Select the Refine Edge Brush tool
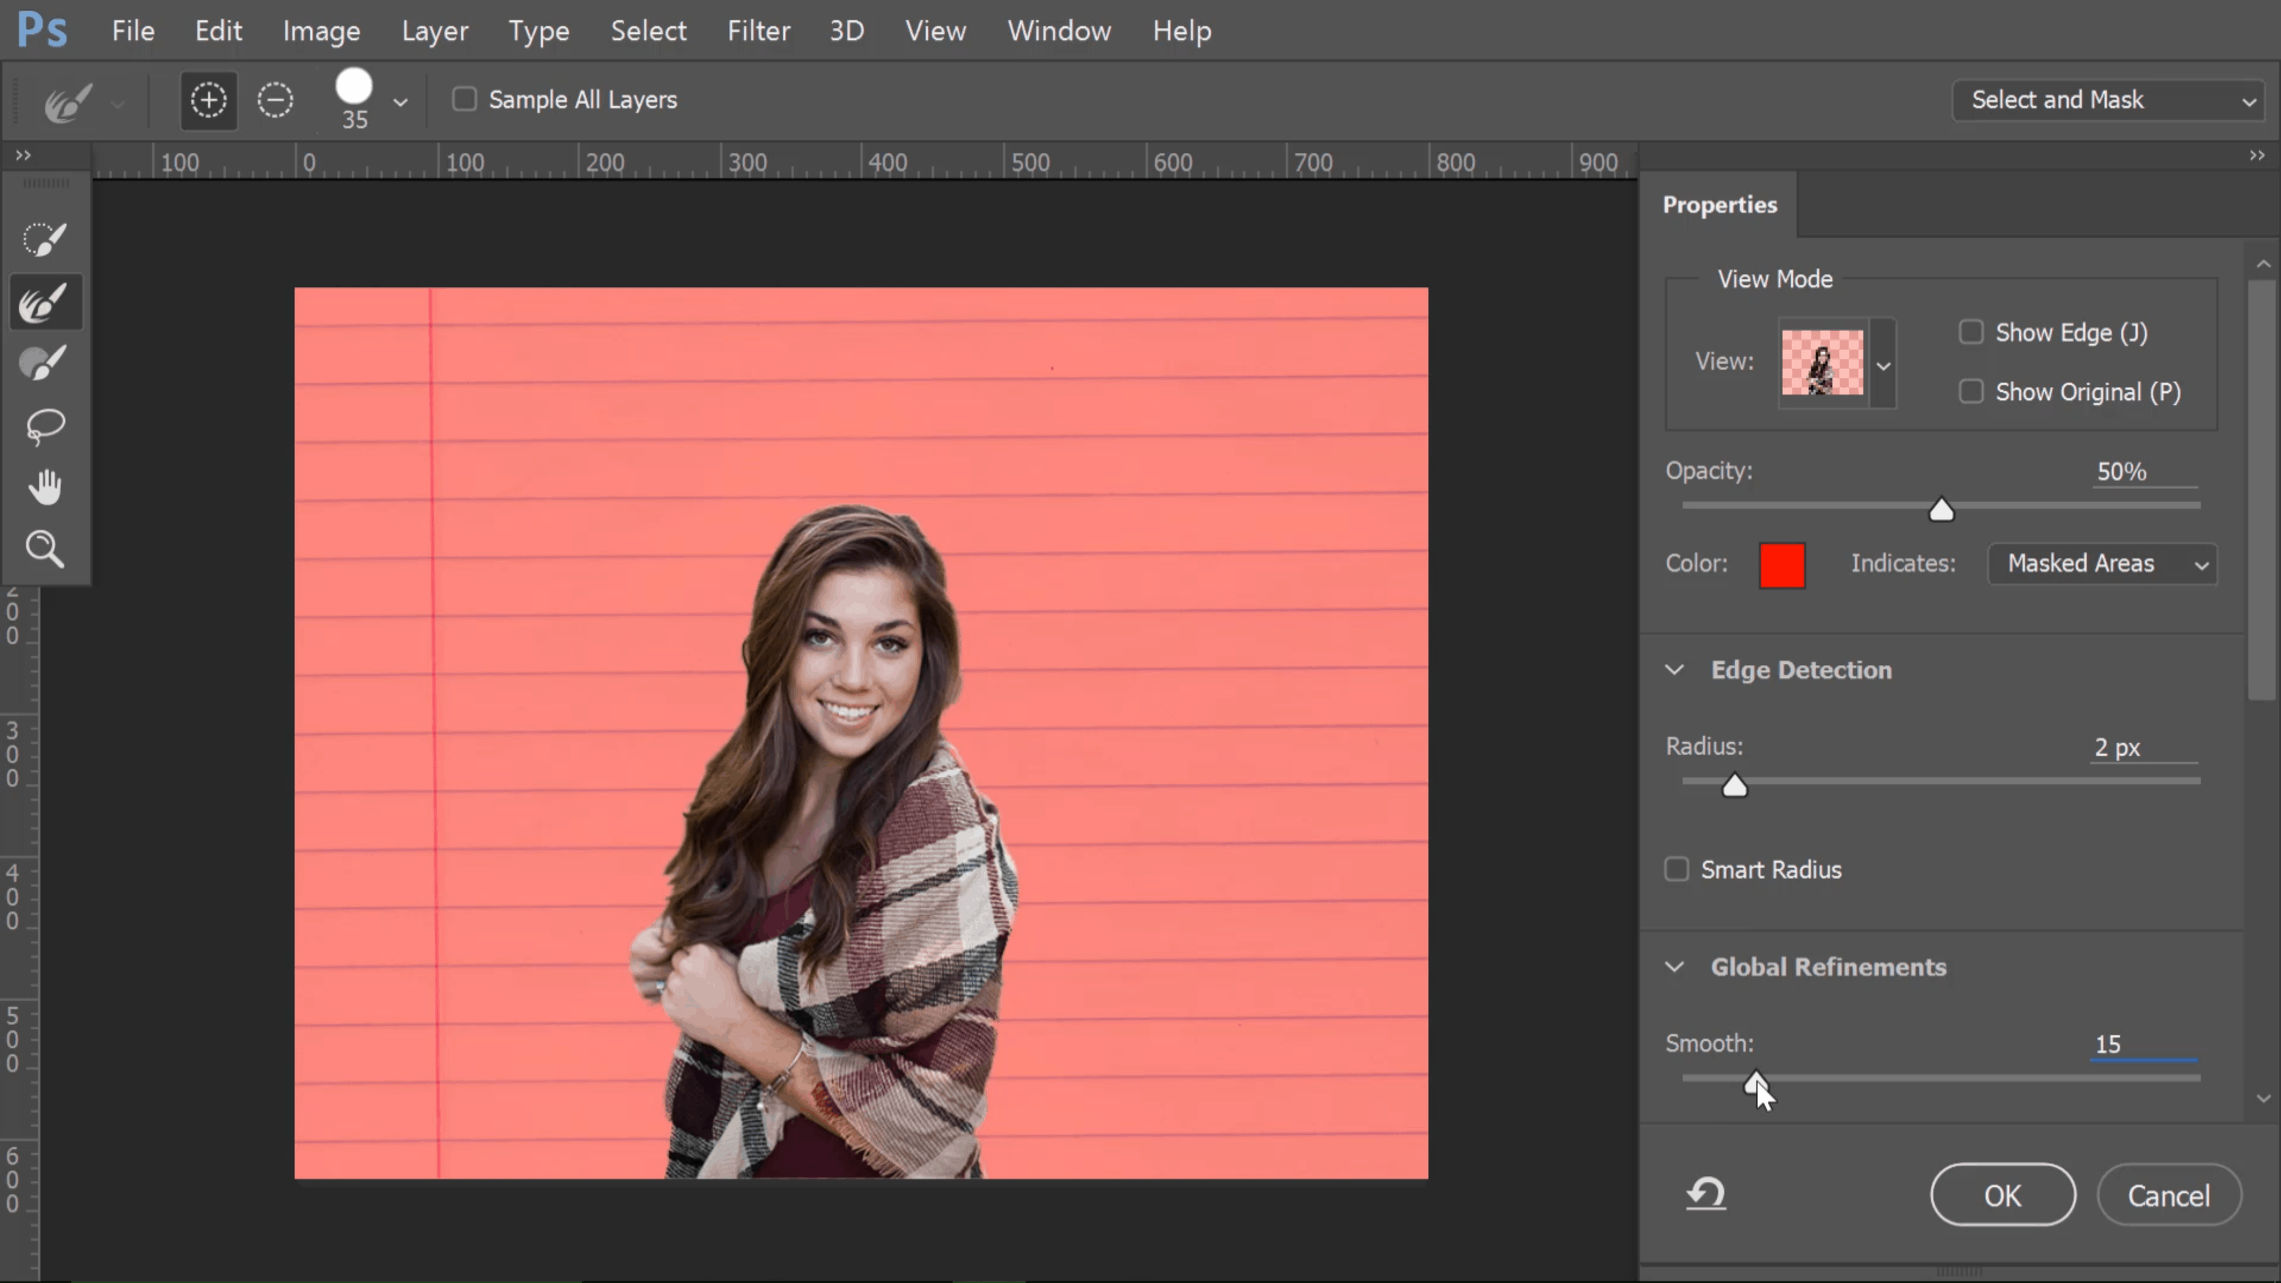The image size is (2281, 1283). (45, 303)
